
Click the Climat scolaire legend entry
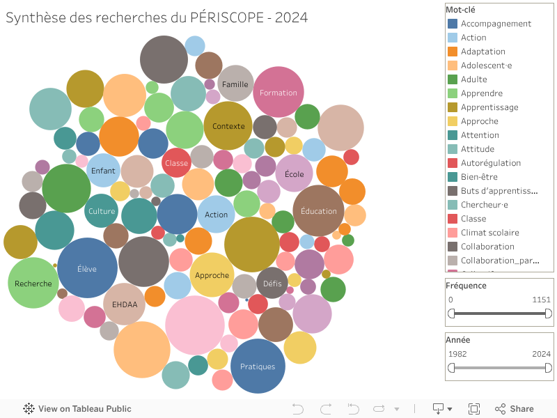coord(489,233)
